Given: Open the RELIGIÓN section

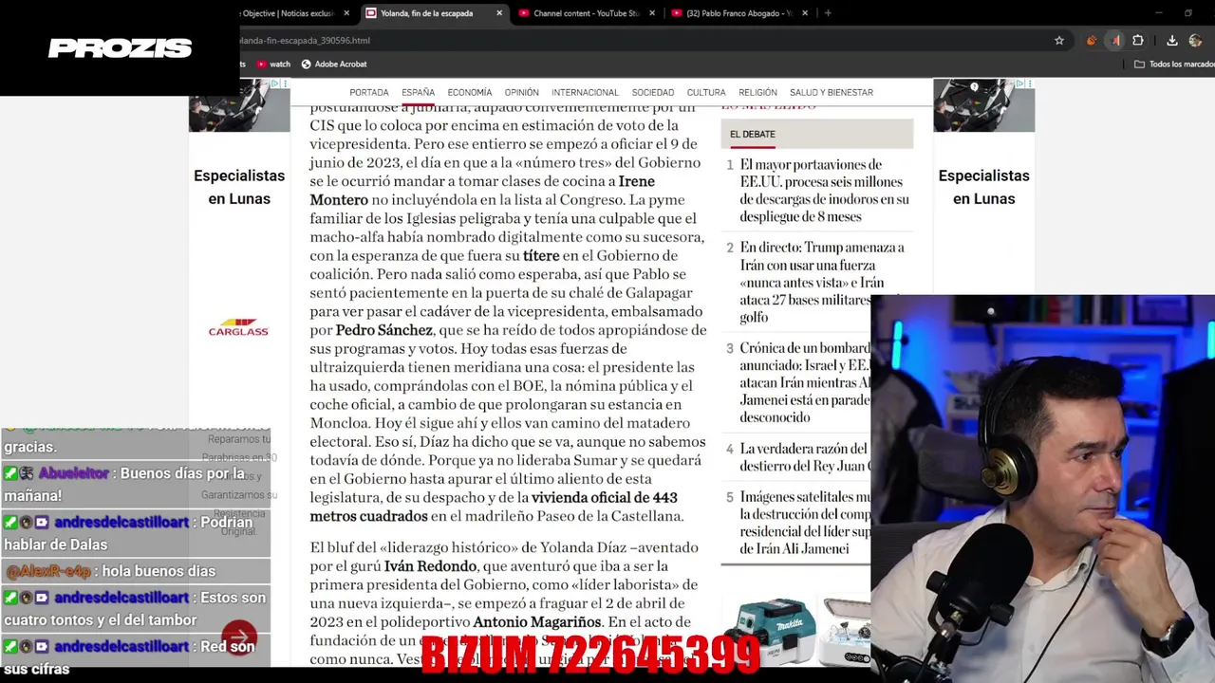Looking at the screenshot, I should 757,93.
